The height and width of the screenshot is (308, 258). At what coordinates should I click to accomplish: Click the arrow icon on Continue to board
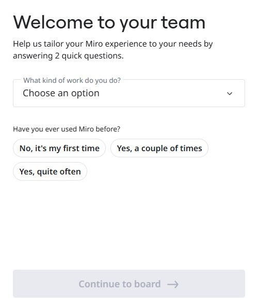[x=173, y=284]
